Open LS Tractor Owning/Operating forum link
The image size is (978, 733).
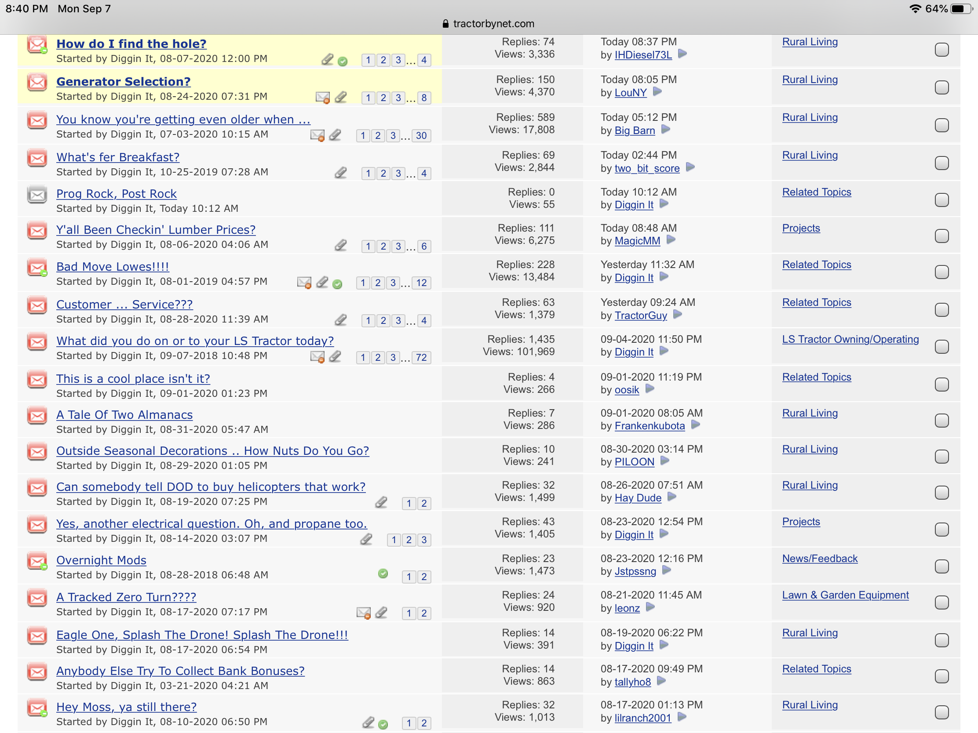pyautogui.click(x=850, y=339)
